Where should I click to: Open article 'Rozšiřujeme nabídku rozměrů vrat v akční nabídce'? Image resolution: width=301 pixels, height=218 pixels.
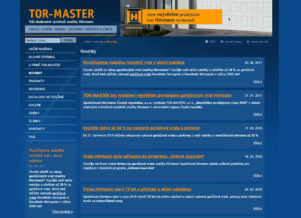pos(134,62)
